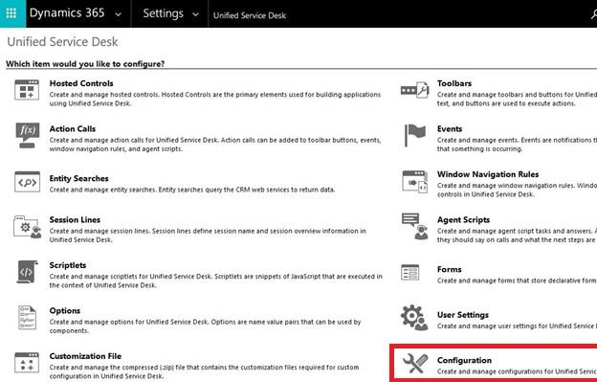Click Entity Searches description text
Screen dimensions: 597x382
(x=192, y=190)
